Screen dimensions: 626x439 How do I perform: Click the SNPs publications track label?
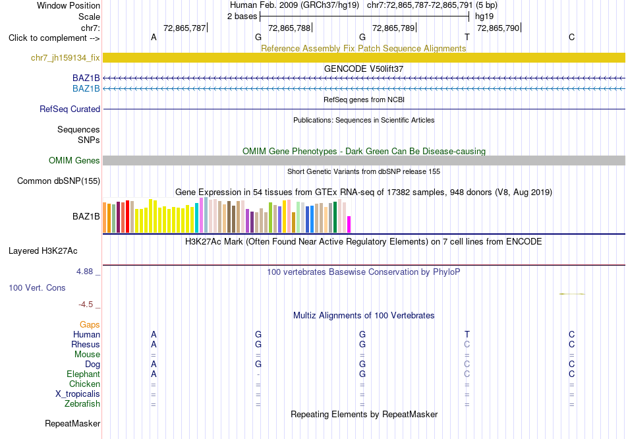point(89,140)
